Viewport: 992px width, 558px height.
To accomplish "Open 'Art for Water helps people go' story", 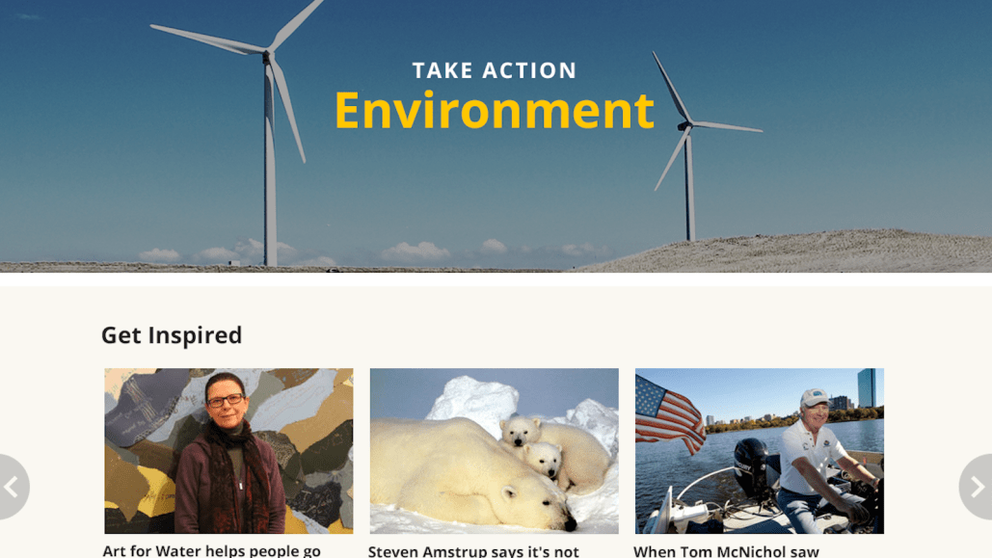I will click(212, 551).
